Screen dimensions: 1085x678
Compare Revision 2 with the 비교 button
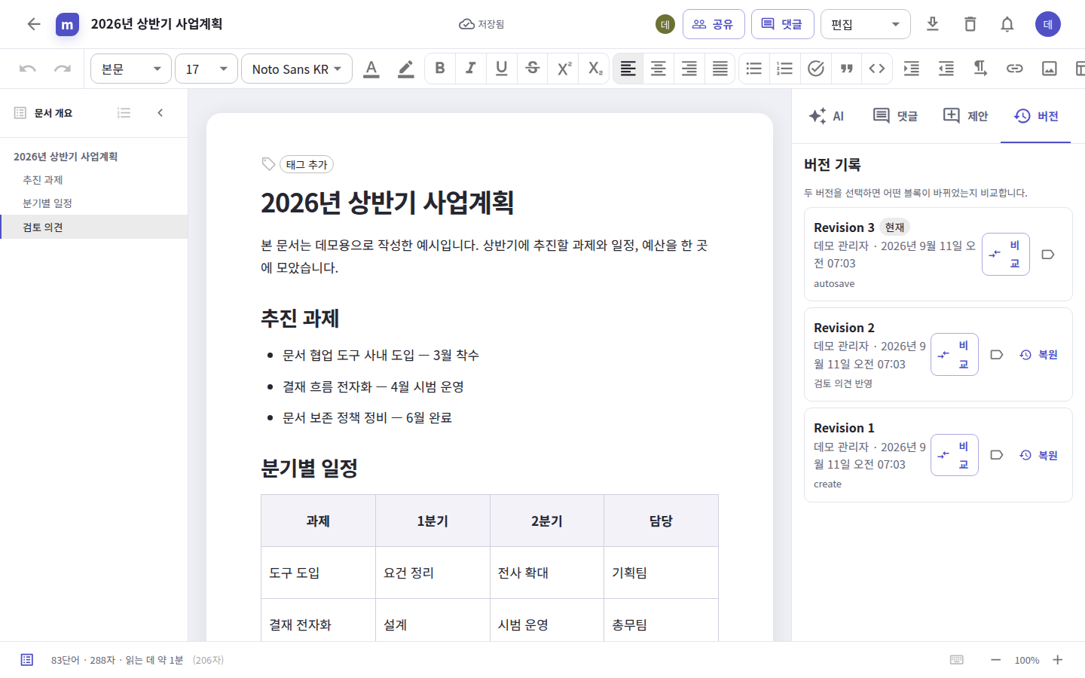coord(955,354)
